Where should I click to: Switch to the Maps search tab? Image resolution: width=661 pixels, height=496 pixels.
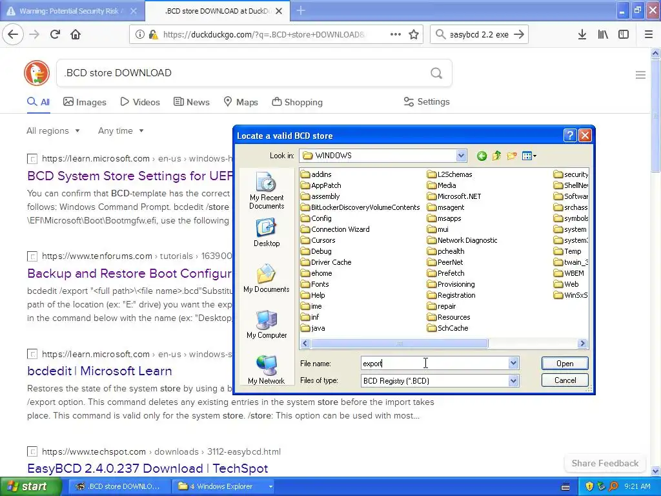(x=241, y=102)
